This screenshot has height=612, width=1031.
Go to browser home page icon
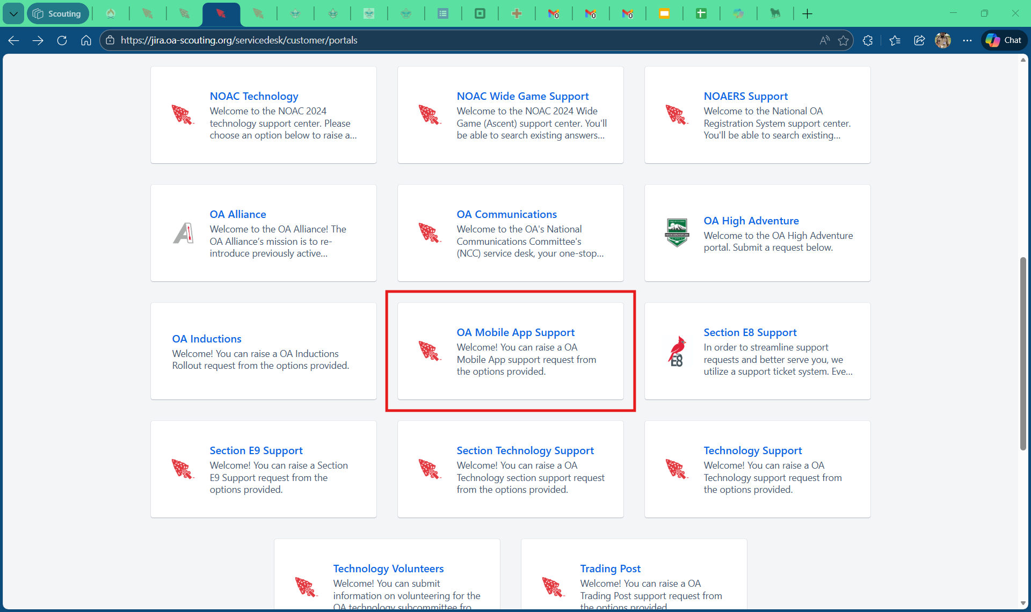[x=86, y=40]
